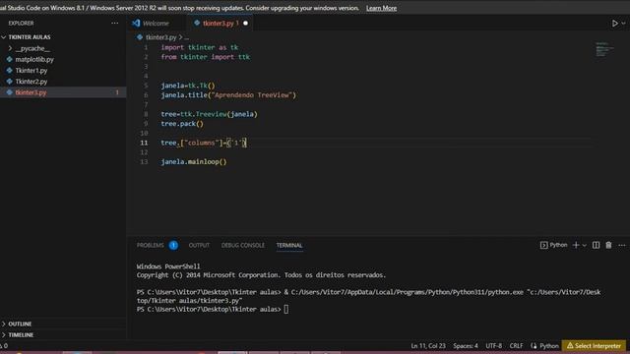Switch to the tkinter3.py editor tab
Image resolution: width=630 pixels, height=354 pixels.
pyautogui.click(x=219, y=24)
